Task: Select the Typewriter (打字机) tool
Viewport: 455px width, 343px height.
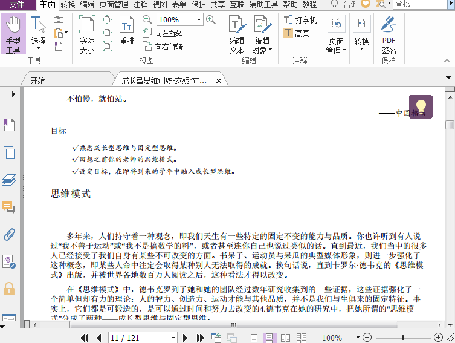Action: point(300,20)
